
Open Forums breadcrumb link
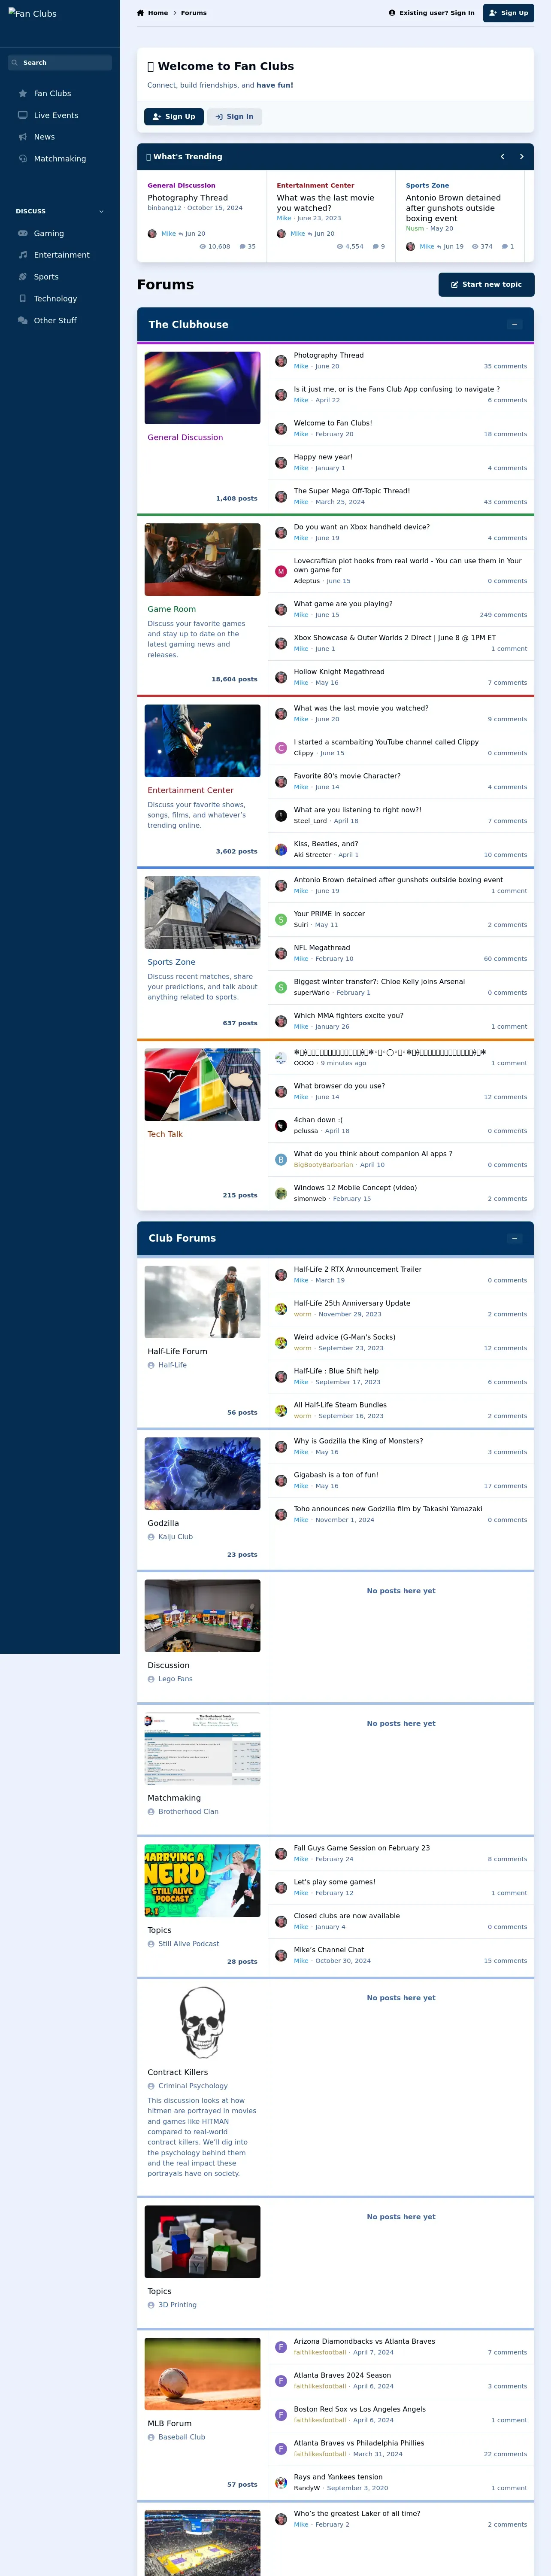194,13
